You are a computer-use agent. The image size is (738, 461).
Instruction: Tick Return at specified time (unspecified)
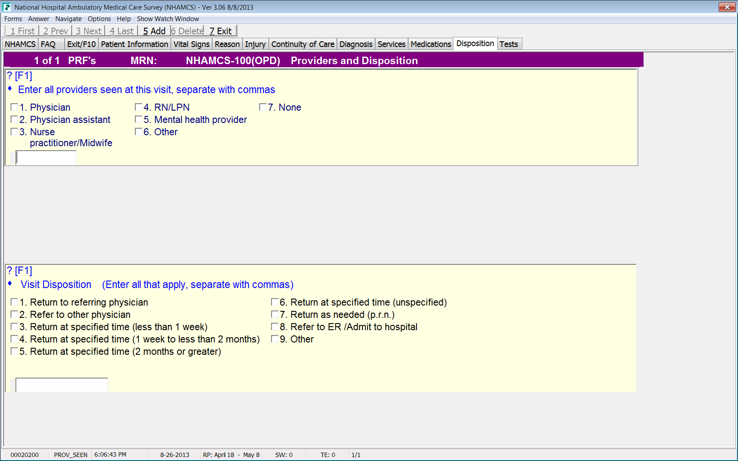pyautogui.click(x=275, y=302)
